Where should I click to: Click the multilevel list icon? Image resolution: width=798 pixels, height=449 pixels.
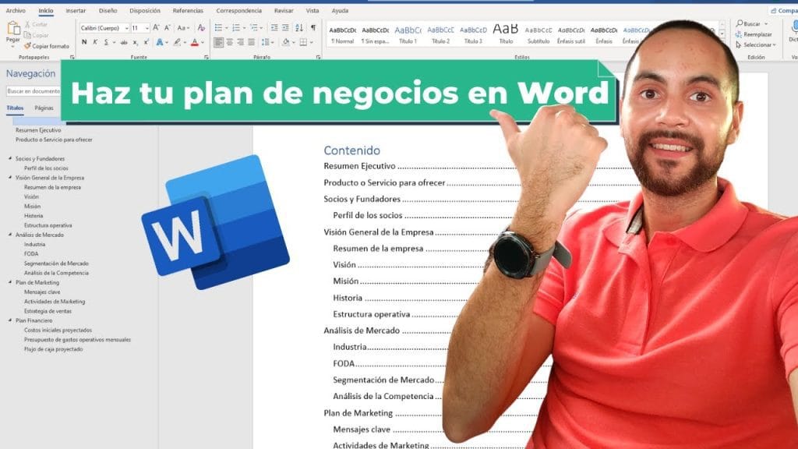[253, 27]
